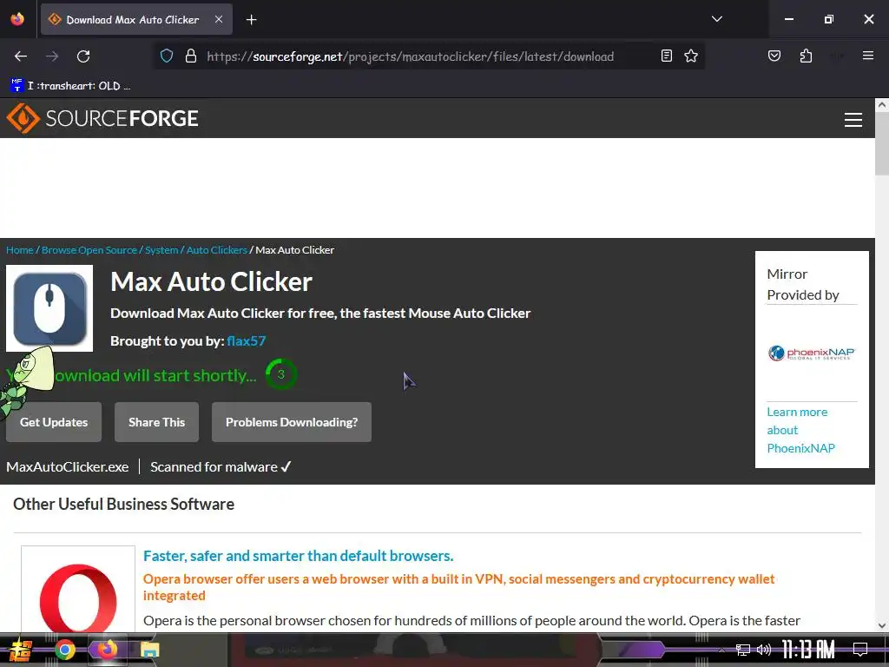Open the Auto Clickers breadcrumb link

click(216, 250)
